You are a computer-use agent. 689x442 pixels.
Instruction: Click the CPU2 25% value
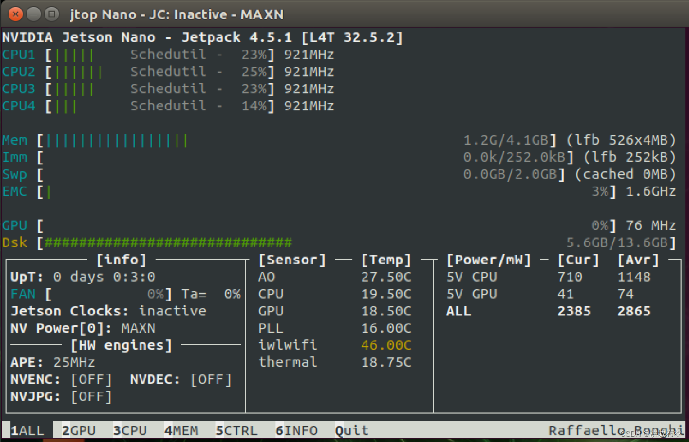click(254, 72)
